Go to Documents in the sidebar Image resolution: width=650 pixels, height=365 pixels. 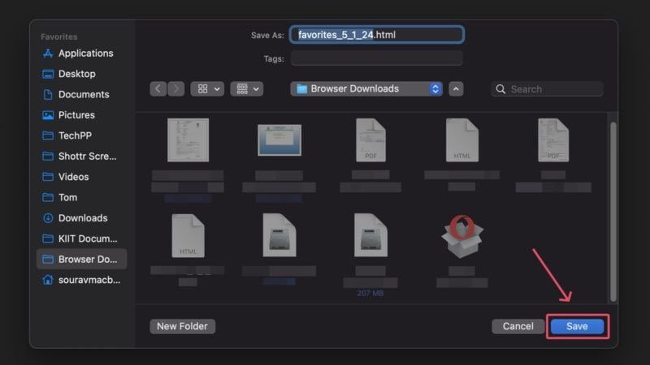81,94
